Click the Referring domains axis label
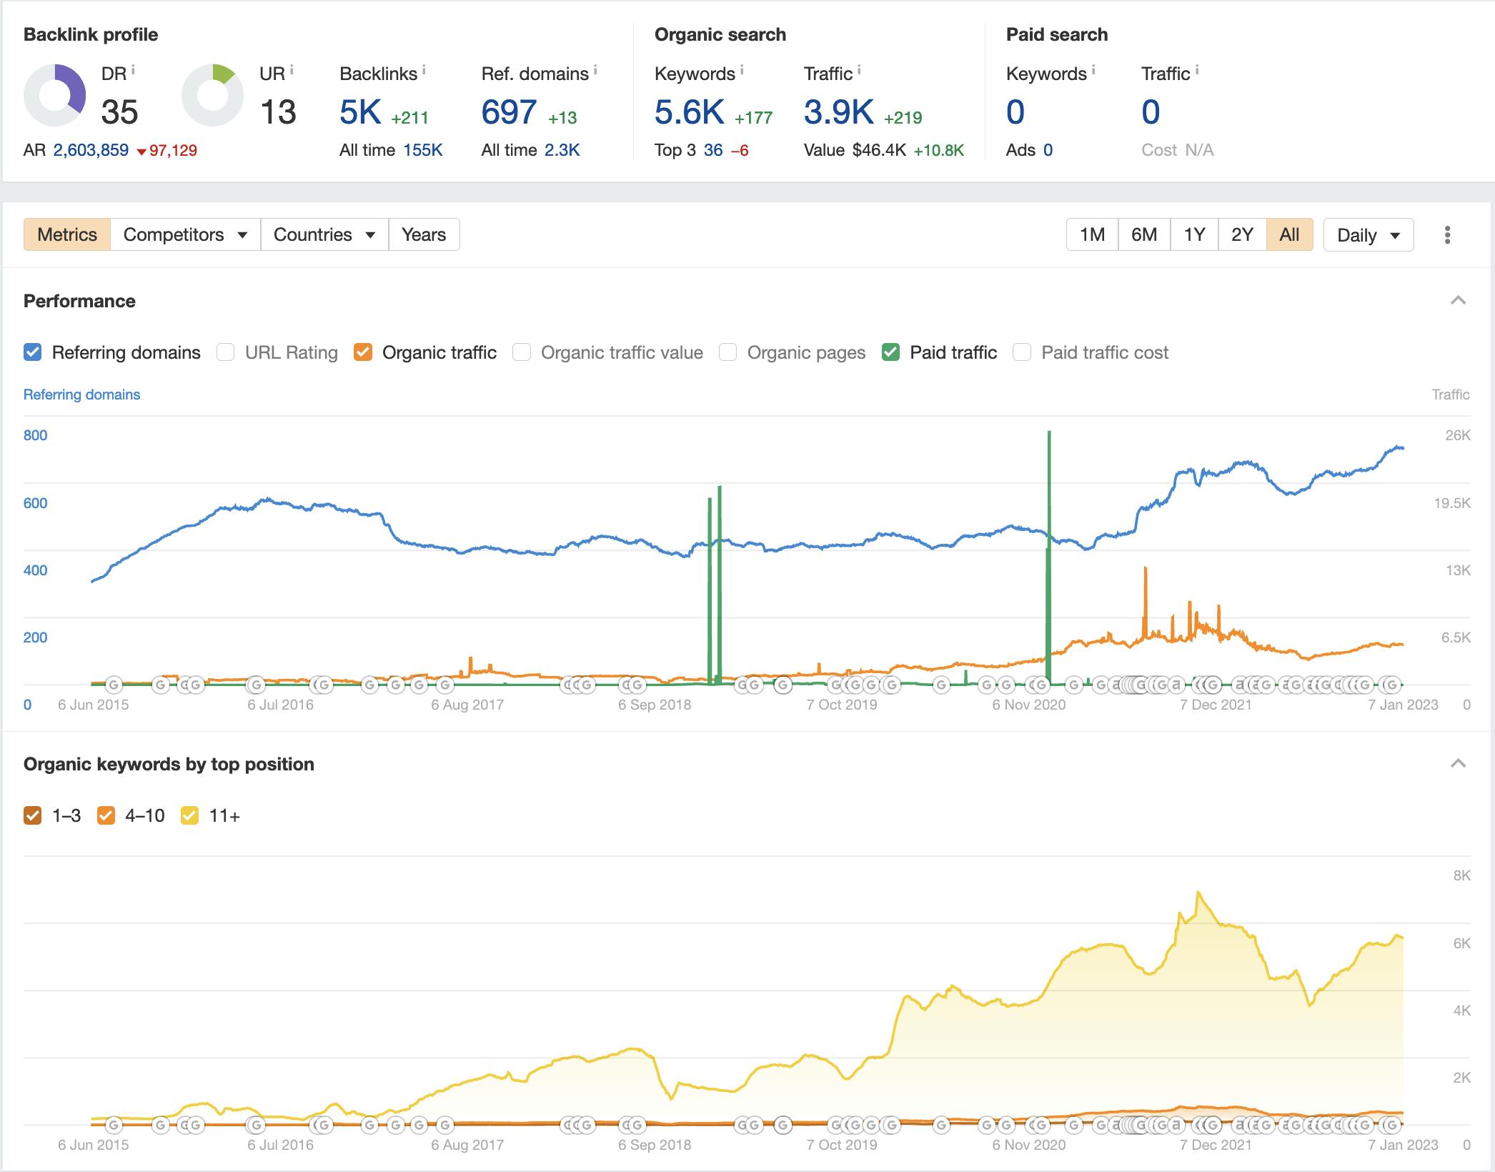Image resolution: width=1495 pixels, height=1172 pixels. point(81,394)
